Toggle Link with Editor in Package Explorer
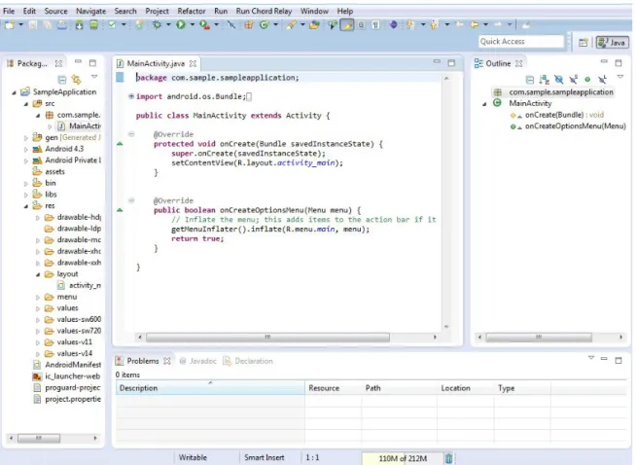The height and width of the screenshot is (465, 636). [76, 80]
